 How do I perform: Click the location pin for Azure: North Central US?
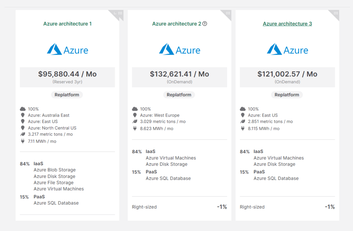click(x=23, y=128)
